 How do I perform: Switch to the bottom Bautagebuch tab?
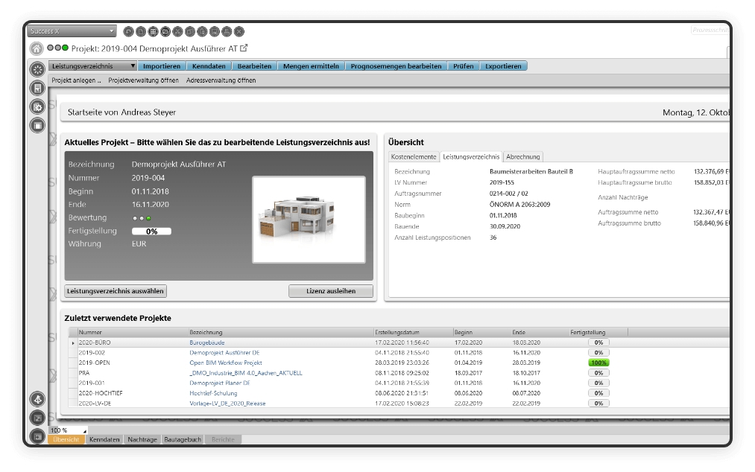click(183, 439)
